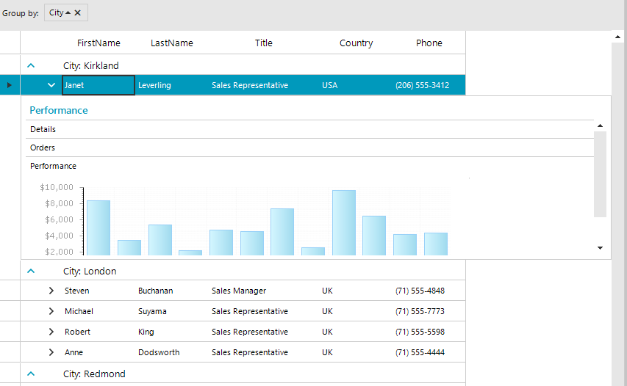Select the Michael first name cell
The image size is (627, 386).
98,311
